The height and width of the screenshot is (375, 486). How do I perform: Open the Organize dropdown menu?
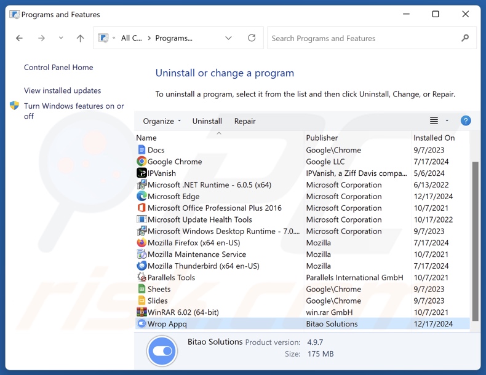point(162,121)
